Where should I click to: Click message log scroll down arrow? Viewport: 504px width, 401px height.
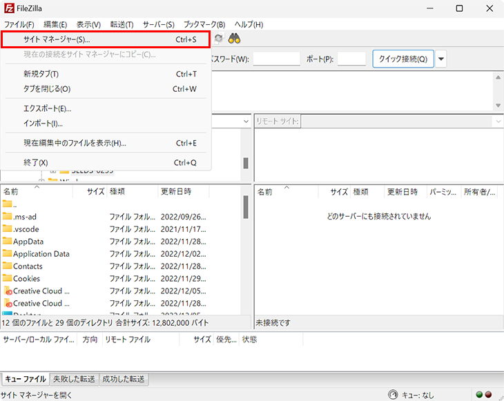(x=498, y=106)
